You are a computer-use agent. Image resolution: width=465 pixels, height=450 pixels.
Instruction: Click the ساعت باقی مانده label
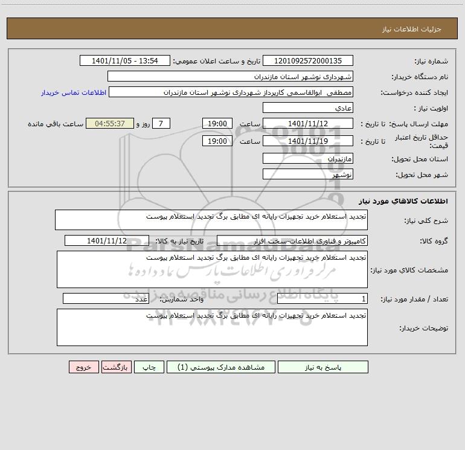[56, 124]
